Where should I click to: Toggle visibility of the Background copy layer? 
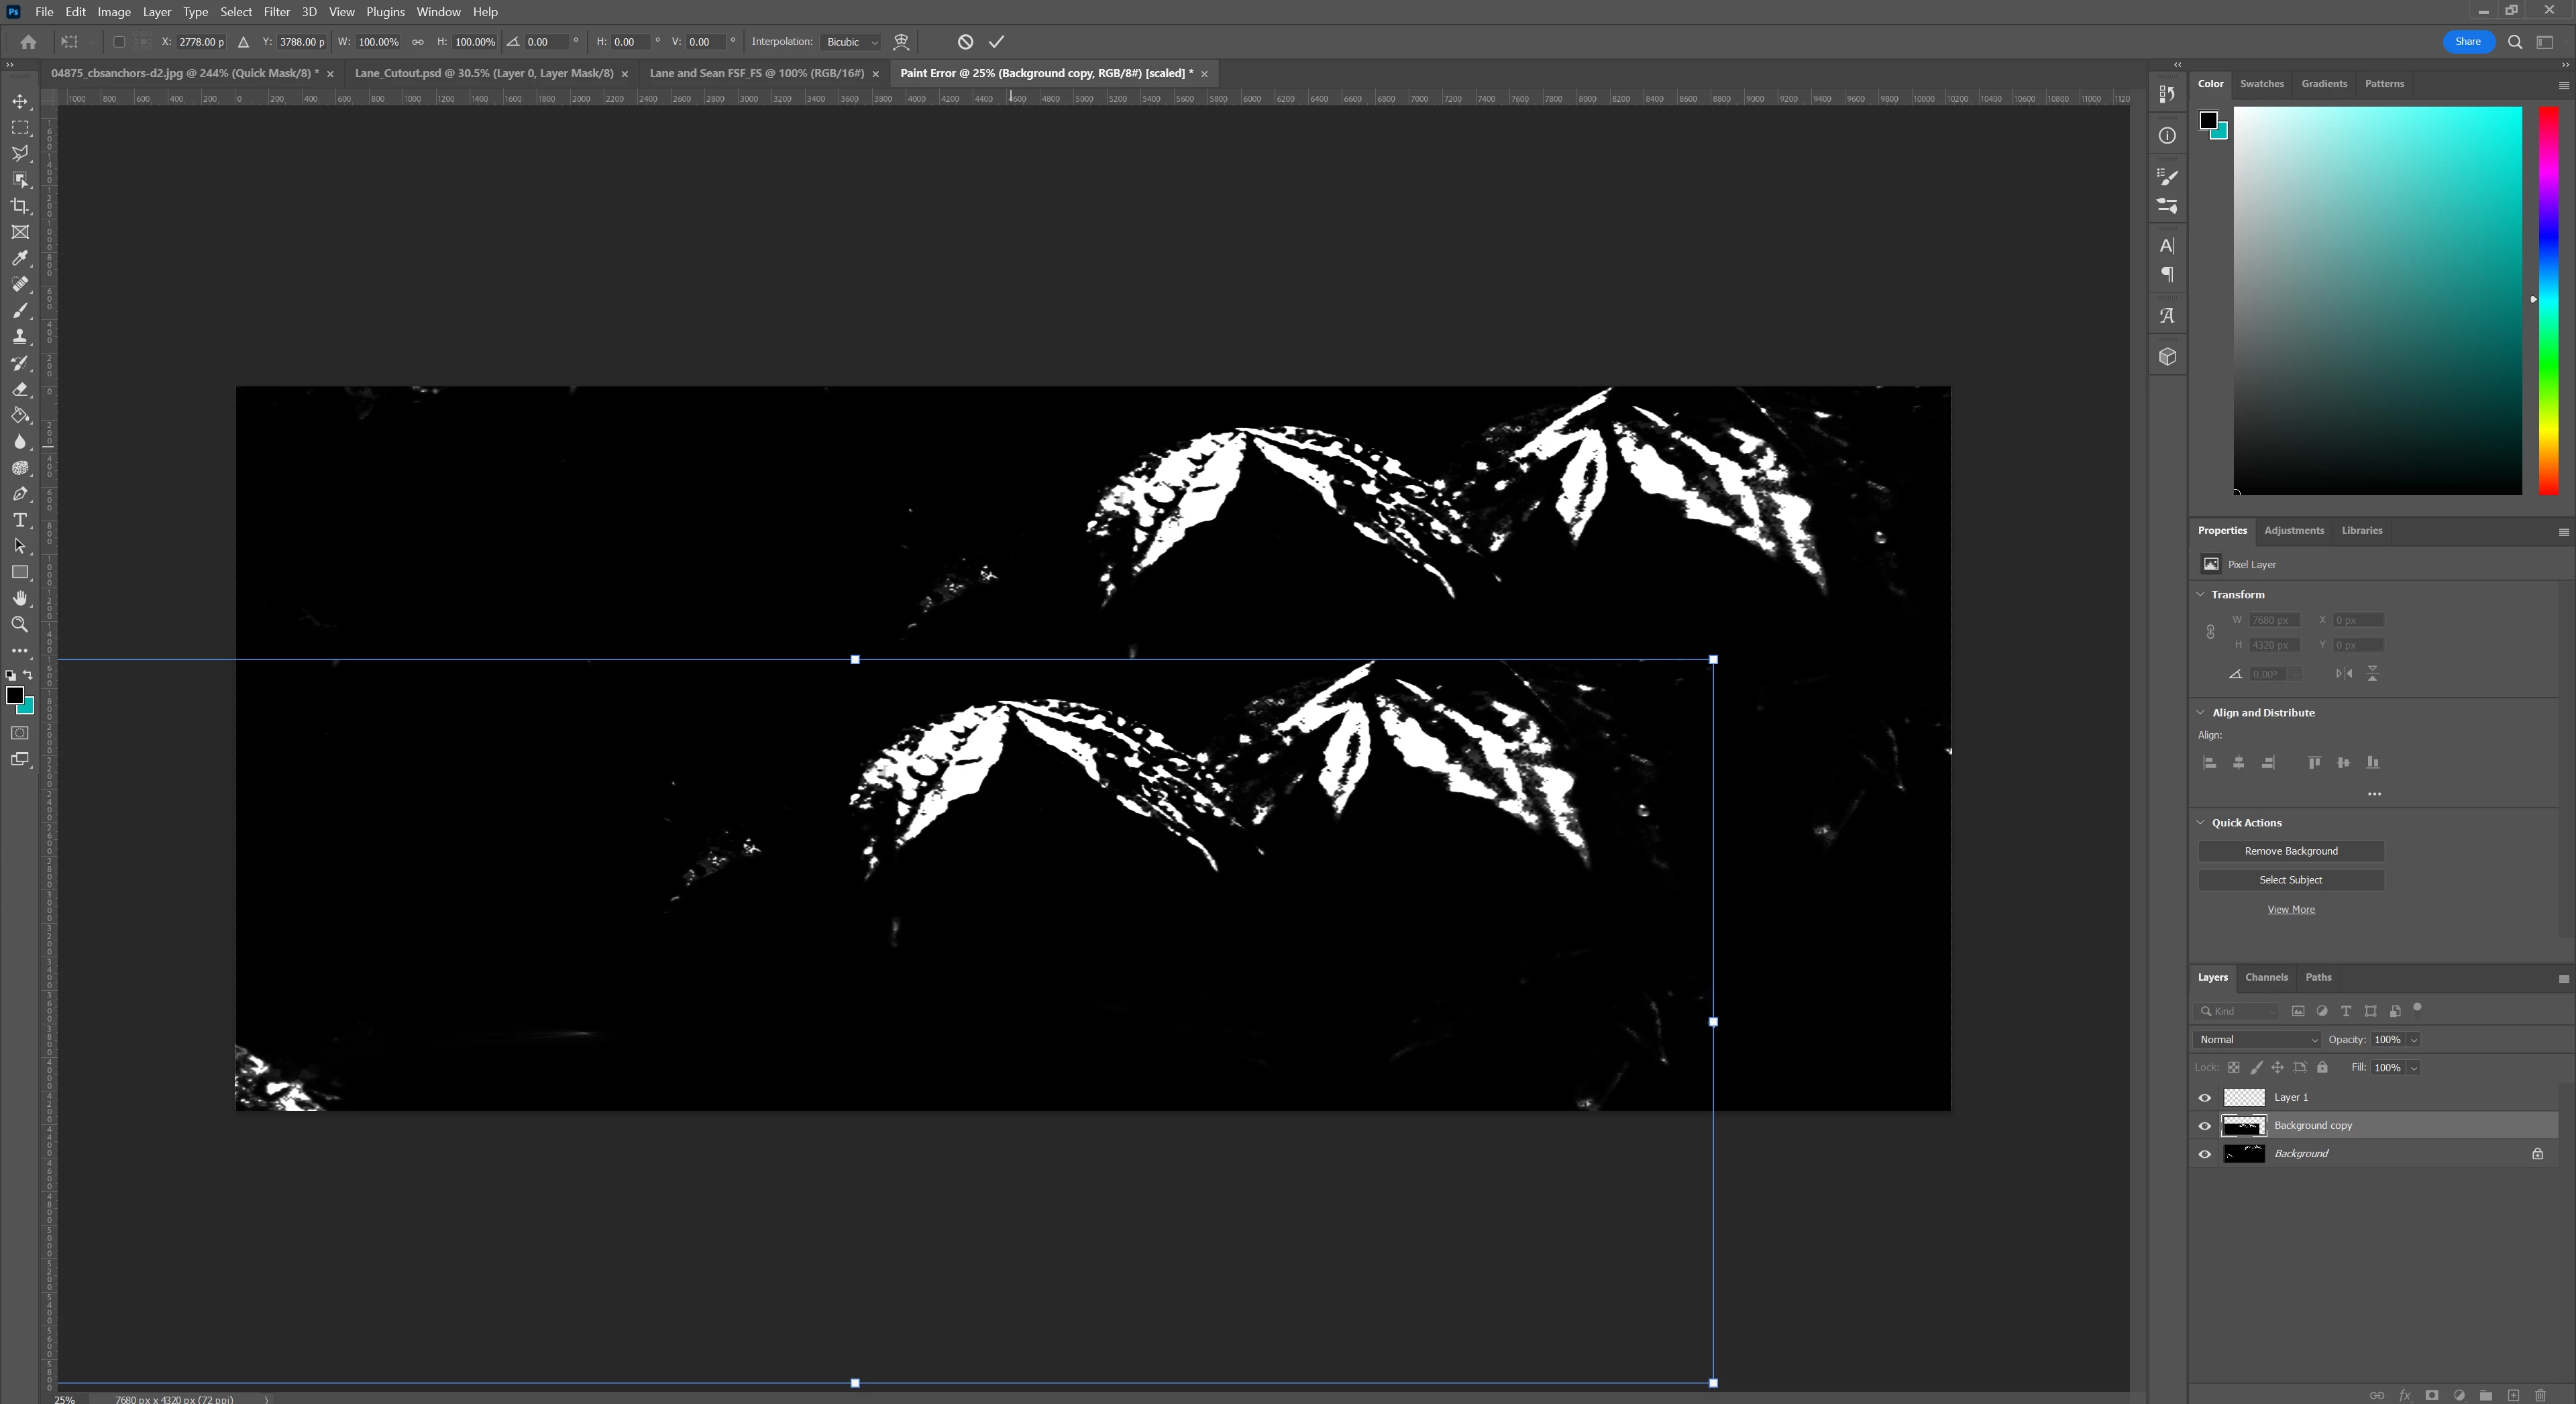(x=2204, y=1126)
